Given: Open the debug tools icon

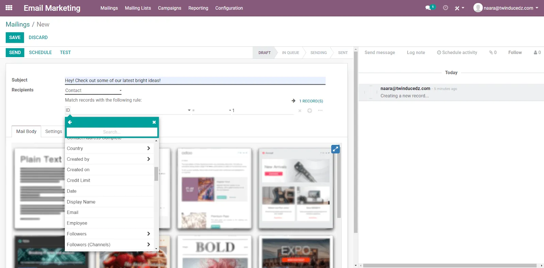Looking at the screenshot, I should [x=457, y=8].
